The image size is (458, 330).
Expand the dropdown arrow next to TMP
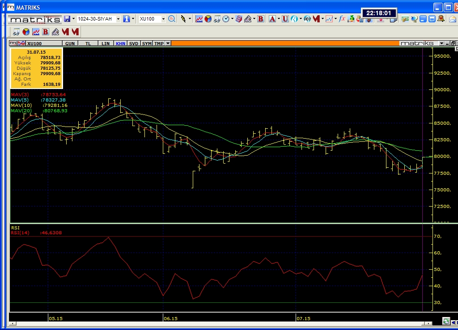click(x=168, y=43)
